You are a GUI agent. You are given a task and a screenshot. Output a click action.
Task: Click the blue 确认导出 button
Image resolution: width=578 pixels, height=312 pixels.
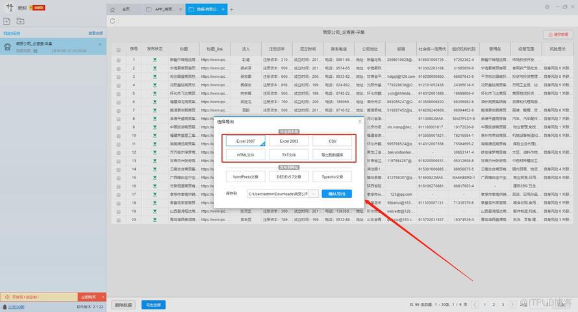click(336, 194)
